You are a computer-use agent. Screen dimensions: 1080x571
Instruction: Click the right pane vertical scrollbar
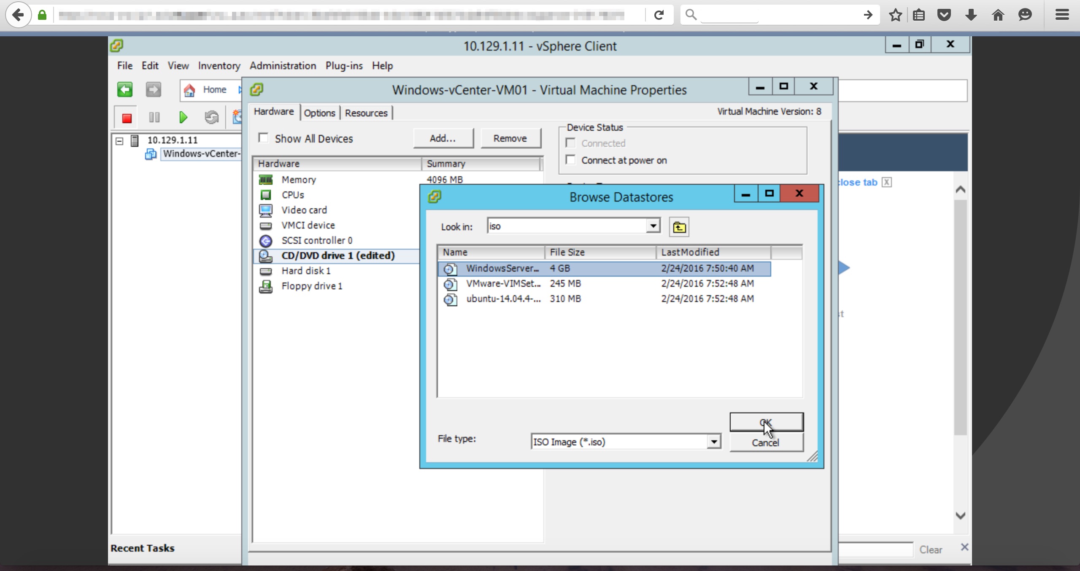click(960, 316)
